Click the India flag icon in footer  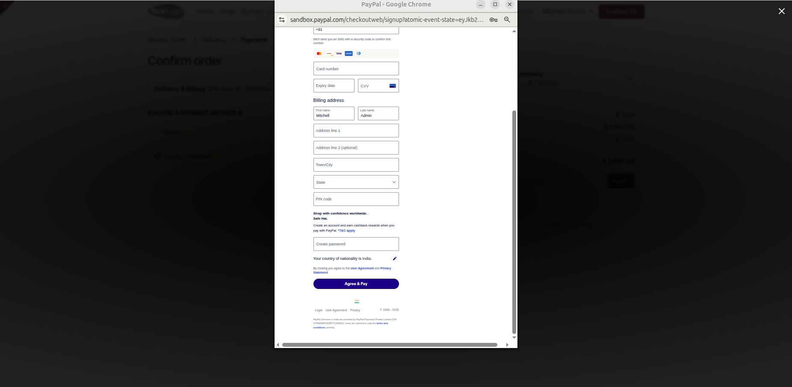point(357,301)
